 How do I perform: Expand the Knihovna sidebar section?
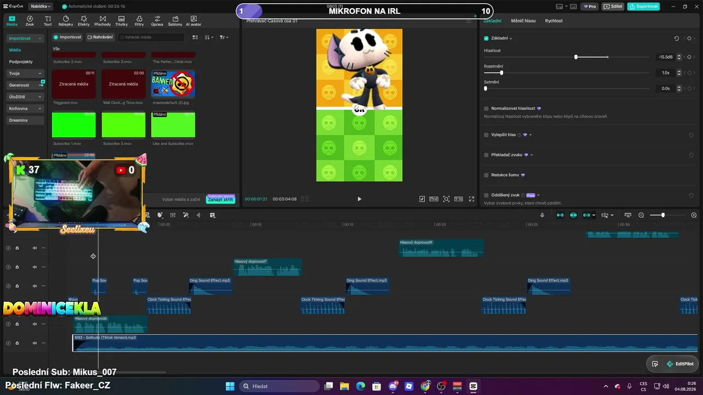(x=40, y=109)
